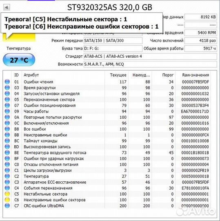Click status icon for C1 Циклы загрузки/выгрузки
The height and width of the screenshot is (221, 220).
pyautogui.click(x=7, y=170)
